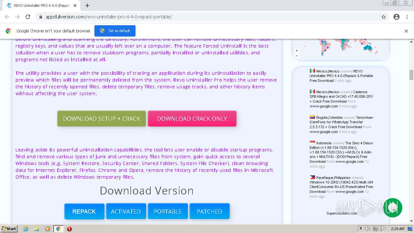Click the page vertical scrollbar thumb
414x233 pixels.
[411, 75]
